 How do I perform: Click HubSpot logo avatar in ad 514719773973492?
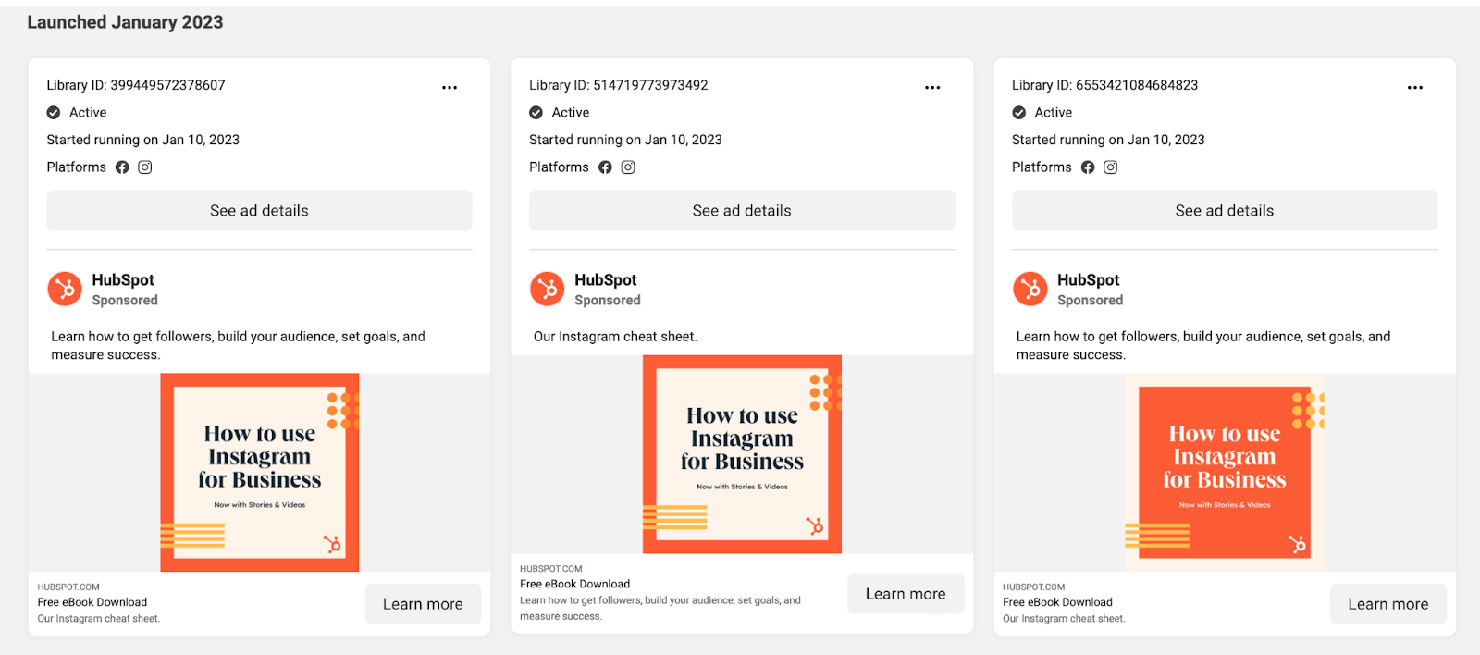coord(548,289)
